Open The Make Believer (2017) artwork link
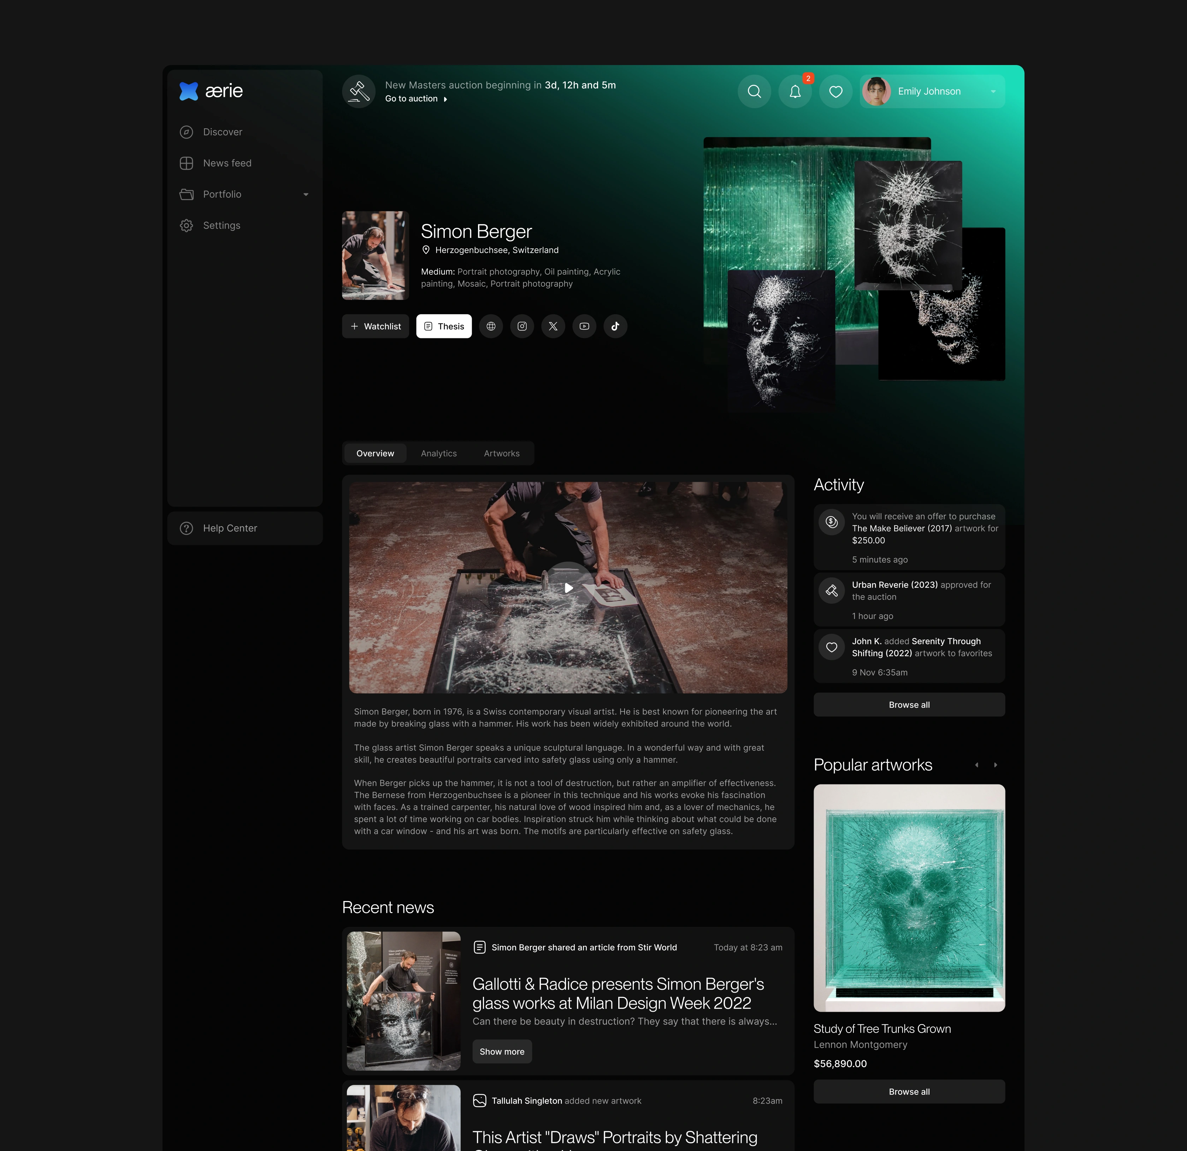Viewport: 1187px width, 1151px height. point(902,528)
